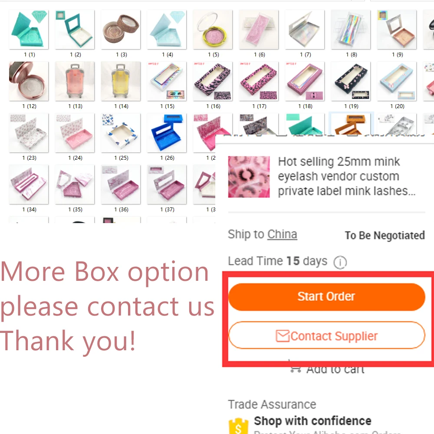
Task: Select thumbnail 1 (19) black butterfly box
Action: tap(351, 81)
